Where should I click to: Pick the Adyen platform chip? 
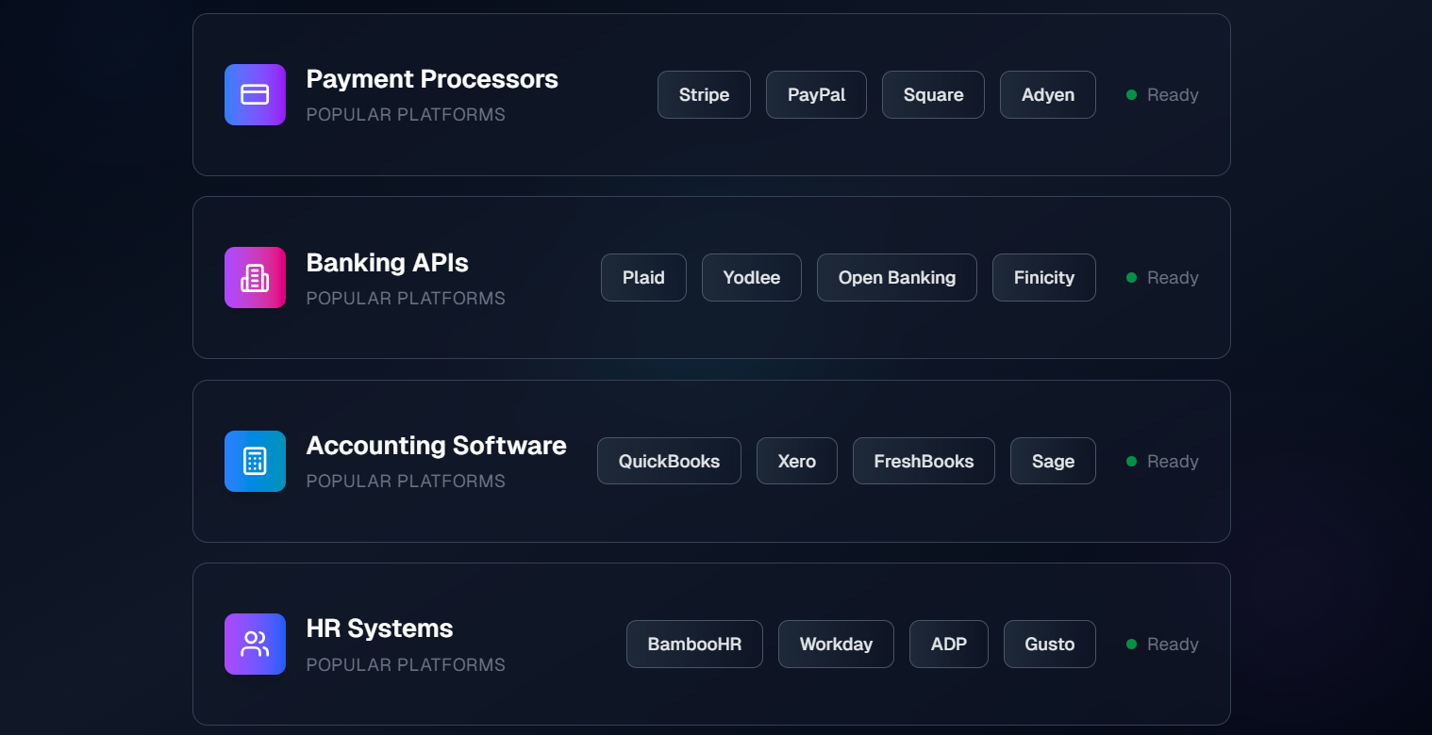[x=1048, y=94]
